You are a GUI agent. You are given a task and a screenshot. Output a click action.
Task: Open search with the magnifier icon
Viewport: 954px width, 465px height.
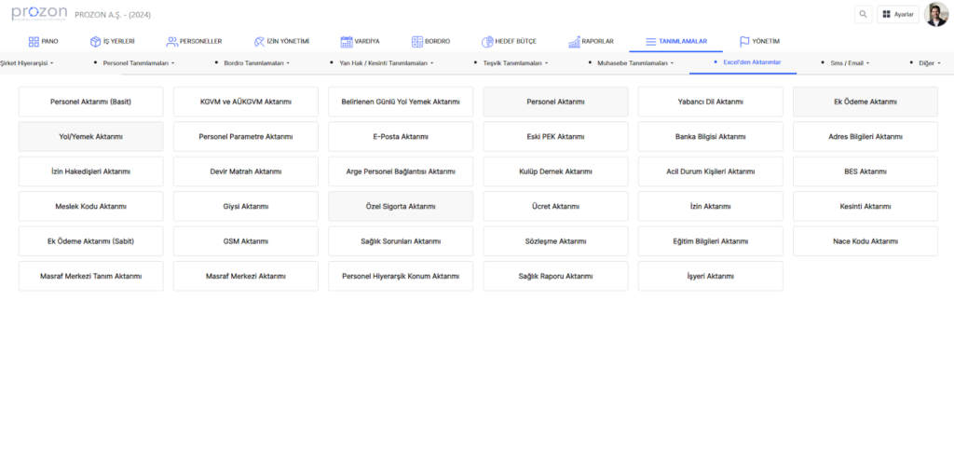pyautogui.click(x=863, y=15)
